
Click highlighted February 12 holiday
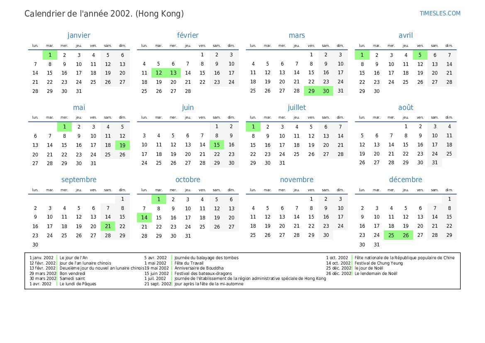click(x=158, y=73)
